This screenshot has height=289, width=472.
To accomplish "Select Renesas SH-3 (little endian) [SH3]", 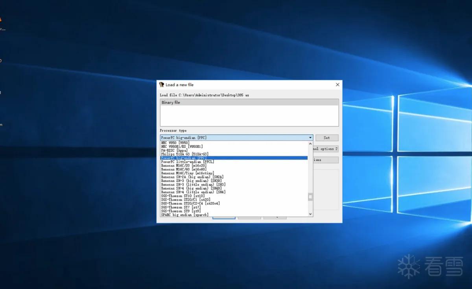I will tap(234, 185).
